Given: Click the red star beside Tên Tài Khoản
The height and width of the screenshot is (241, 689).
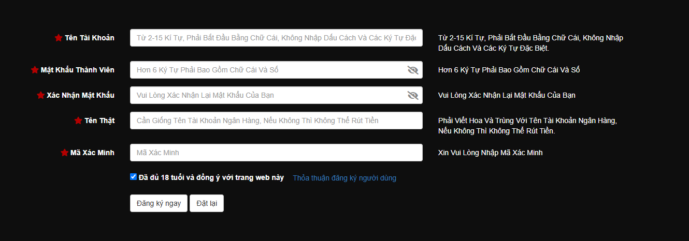Looking at the screenshot, I should 59,38.
